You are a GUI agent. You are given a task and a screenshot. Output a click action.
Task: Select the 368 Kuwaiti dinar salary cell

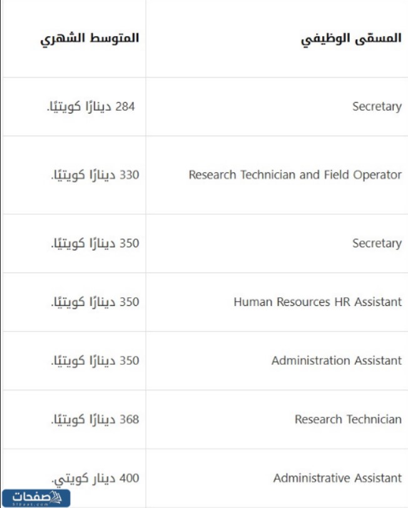pos(94,419)
